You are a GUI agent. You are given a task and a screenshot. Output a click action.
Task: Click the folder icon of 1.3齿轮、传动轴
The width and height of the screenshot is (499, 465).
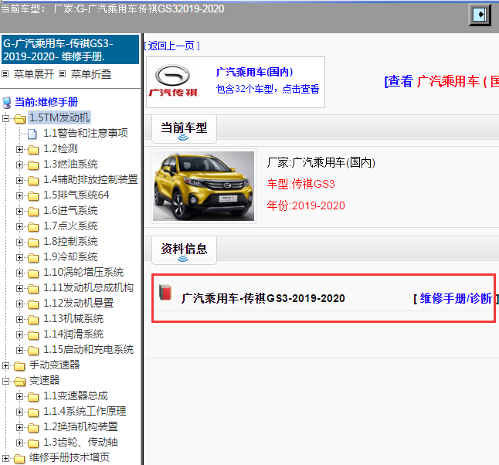[33, 443]
